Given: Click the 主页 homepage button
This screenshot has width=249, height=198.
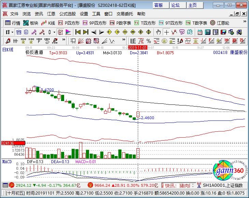Looking at the screenshot, I should (195, 5).
